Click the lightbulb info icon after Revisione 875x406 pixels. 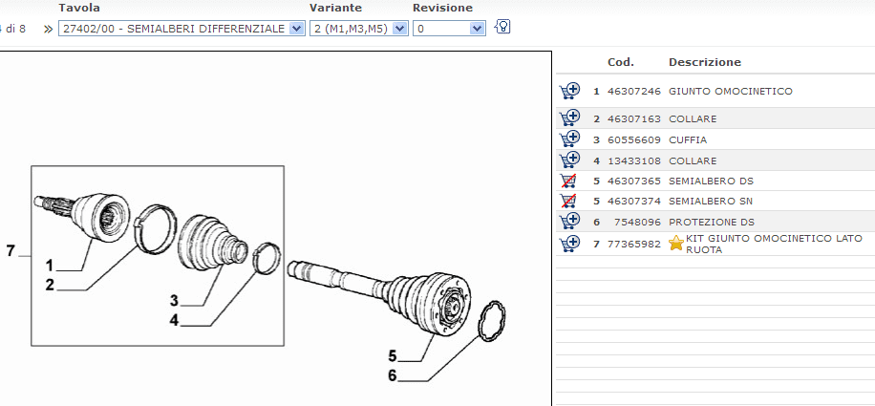502,27
